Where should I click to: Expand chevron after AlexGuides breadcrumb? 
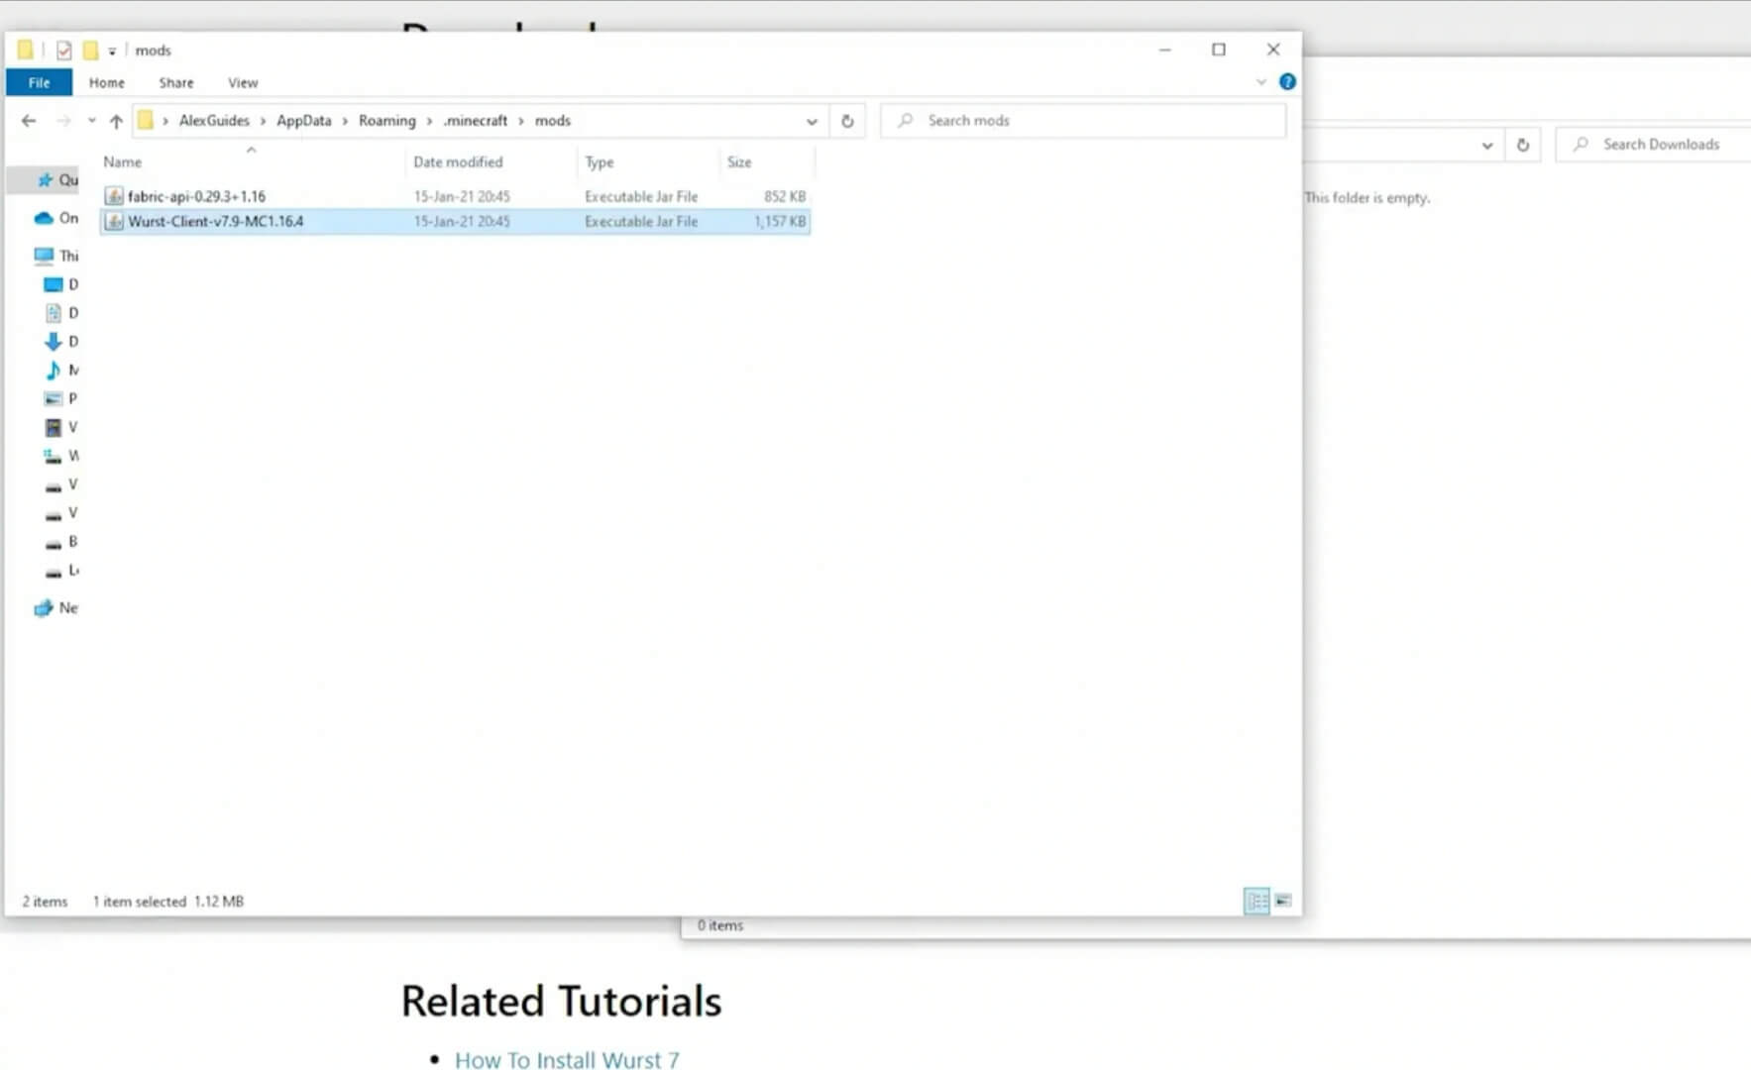[x=263, y=121]
